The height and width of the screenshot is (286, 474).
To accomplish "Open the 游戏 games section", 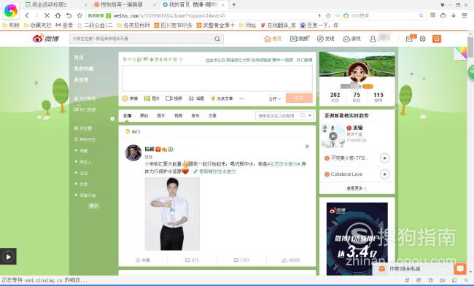I will pyautogui.click(x=352, y=39).
